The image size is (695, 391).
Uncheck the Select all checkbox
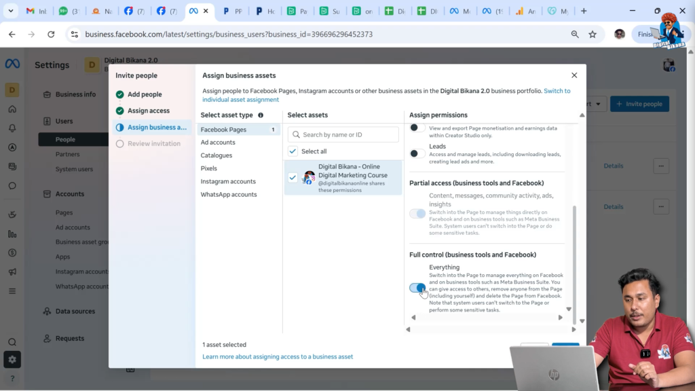click(x=293, y=151)
